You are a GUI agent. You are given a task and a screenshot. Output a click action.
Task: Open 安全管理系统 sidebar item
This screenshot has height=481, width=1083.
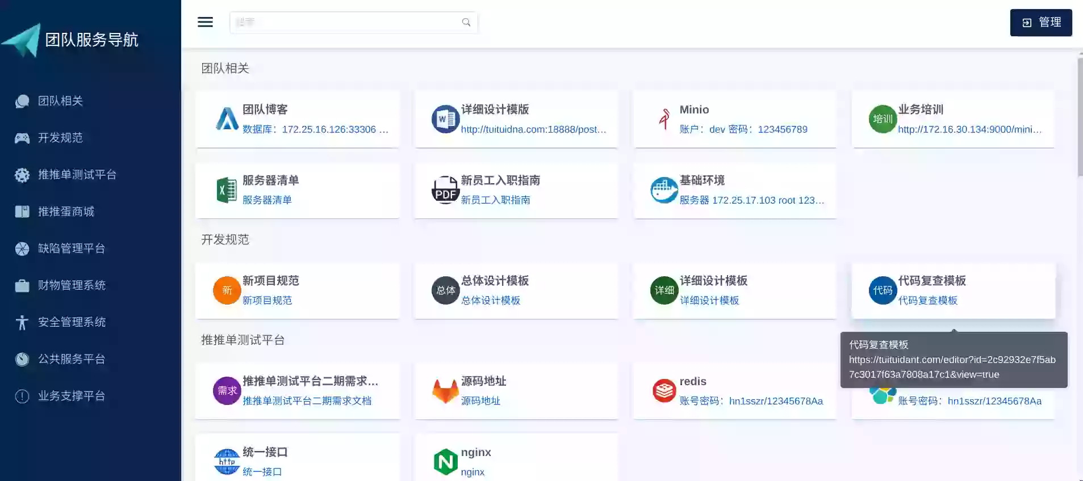(71, 322)
